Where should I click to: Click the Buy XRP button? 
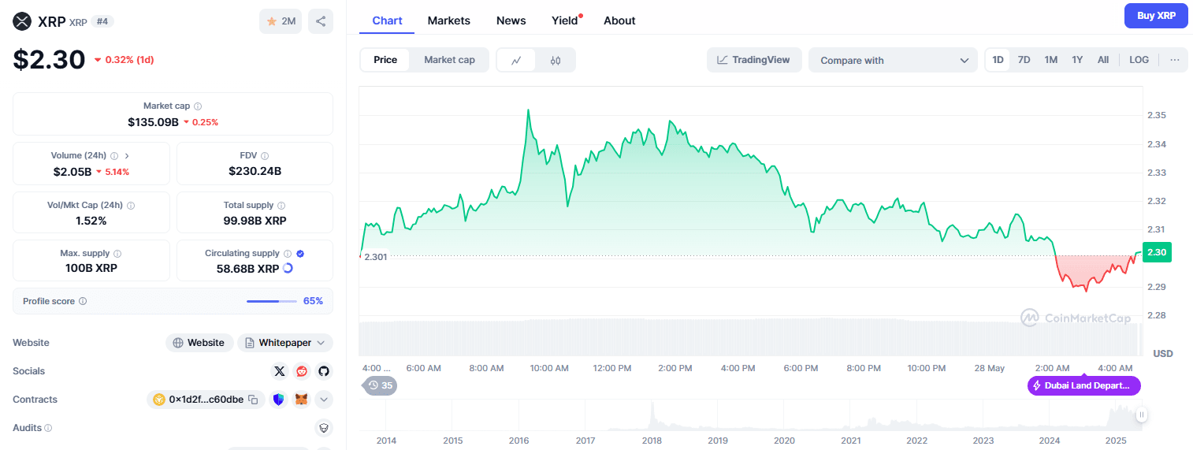[1156, 16]
